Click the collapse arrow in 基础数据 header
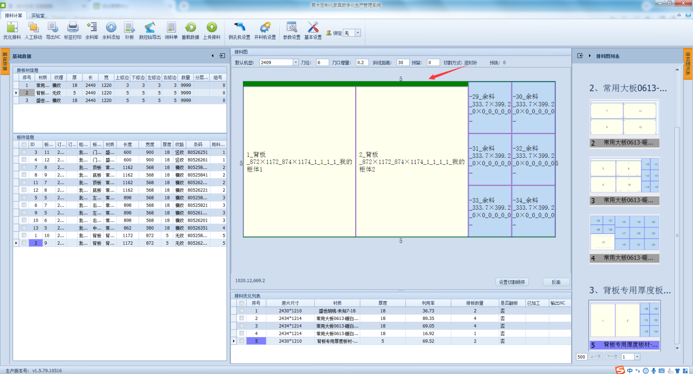693x374 pixels. [213, 56]
